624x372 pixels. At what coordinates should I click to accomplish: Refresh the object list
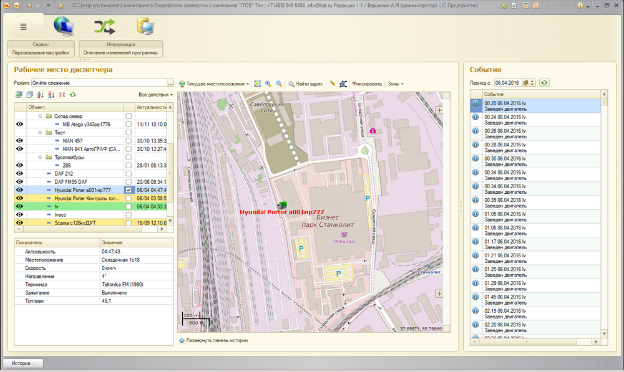[73, 95]
